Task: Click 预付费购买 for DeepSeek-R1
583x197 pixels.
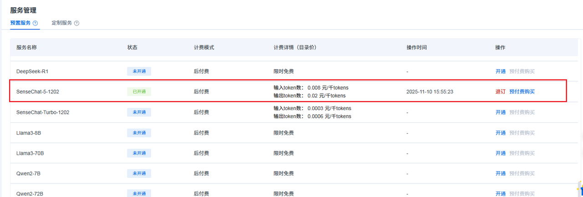Action: (522, 71)
